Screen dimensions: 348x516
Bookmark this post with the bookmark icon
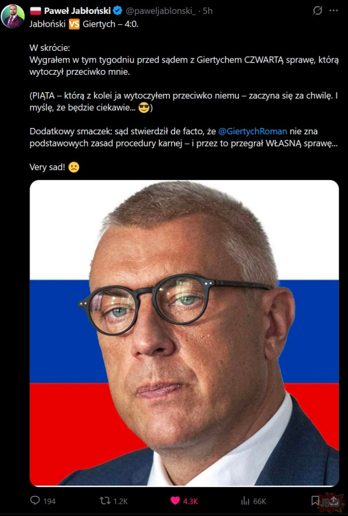[x=315, y=500]
